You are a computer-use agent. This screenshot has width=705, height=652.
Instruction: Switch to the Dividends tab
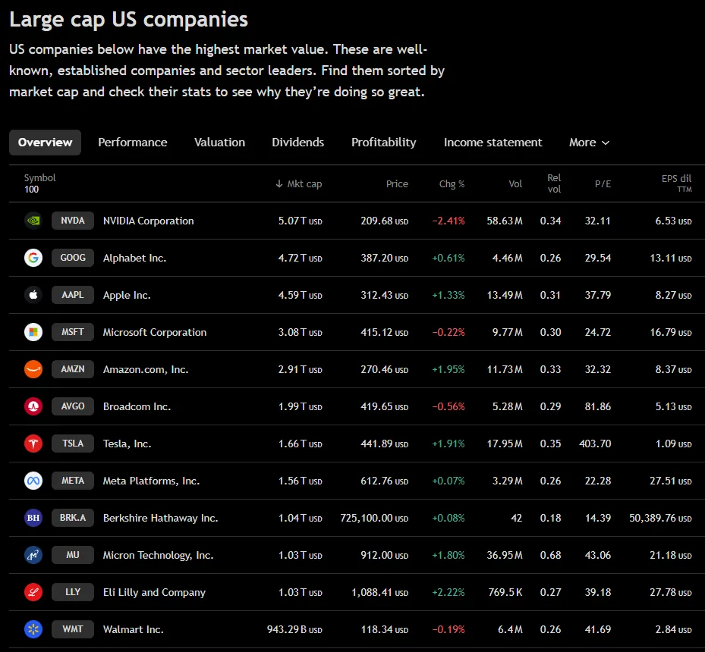297,143
